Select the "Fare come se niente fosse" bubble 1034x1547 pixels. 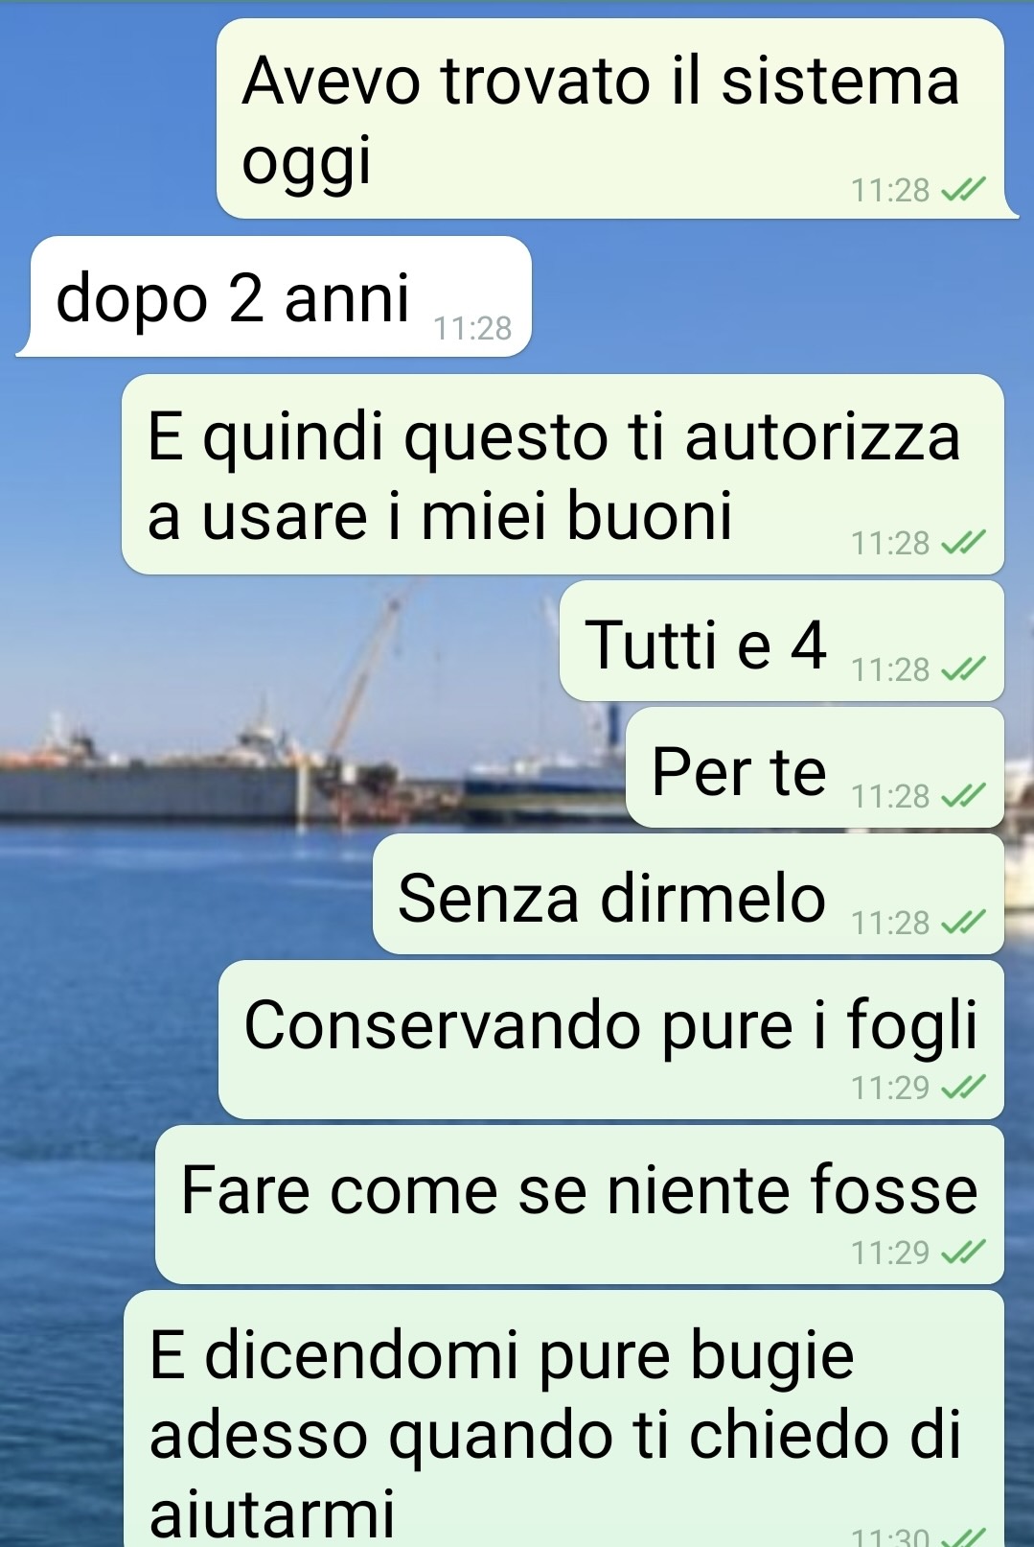[580, 1205]
